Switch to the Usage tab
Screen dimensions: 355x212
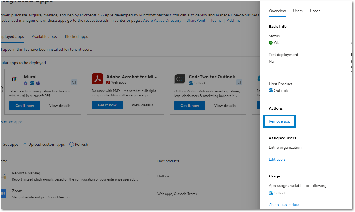click(315, 11)
